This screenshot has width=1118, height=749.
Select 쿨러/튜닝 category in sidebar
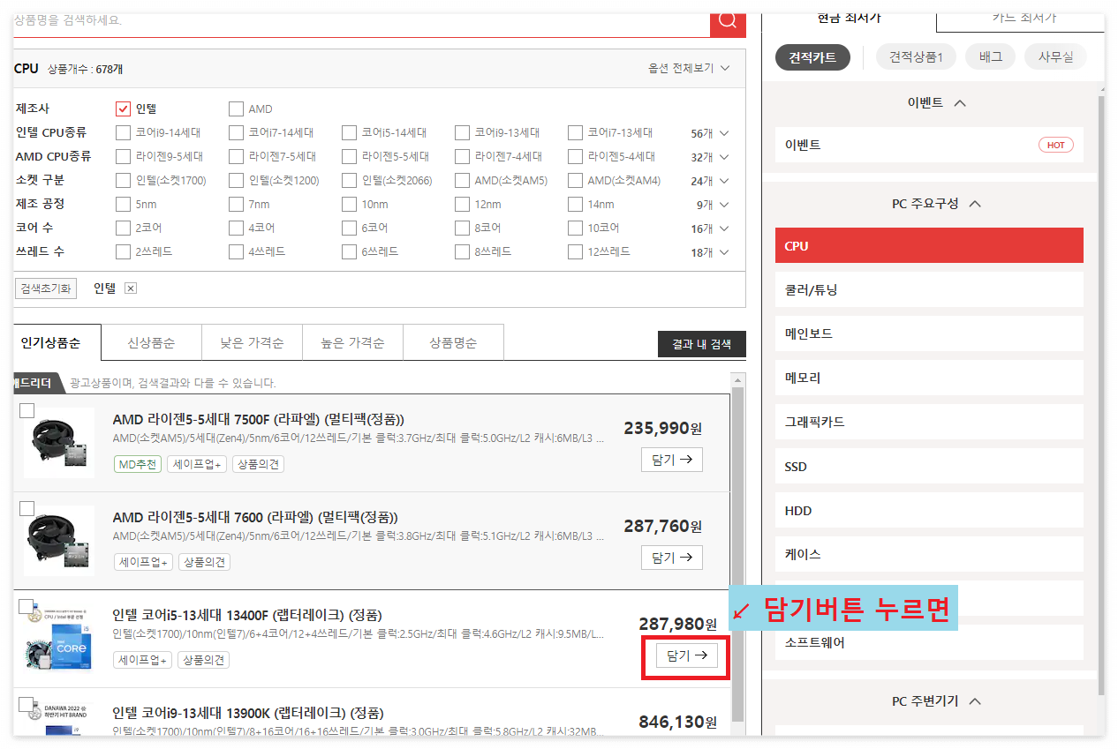point(929,289)
